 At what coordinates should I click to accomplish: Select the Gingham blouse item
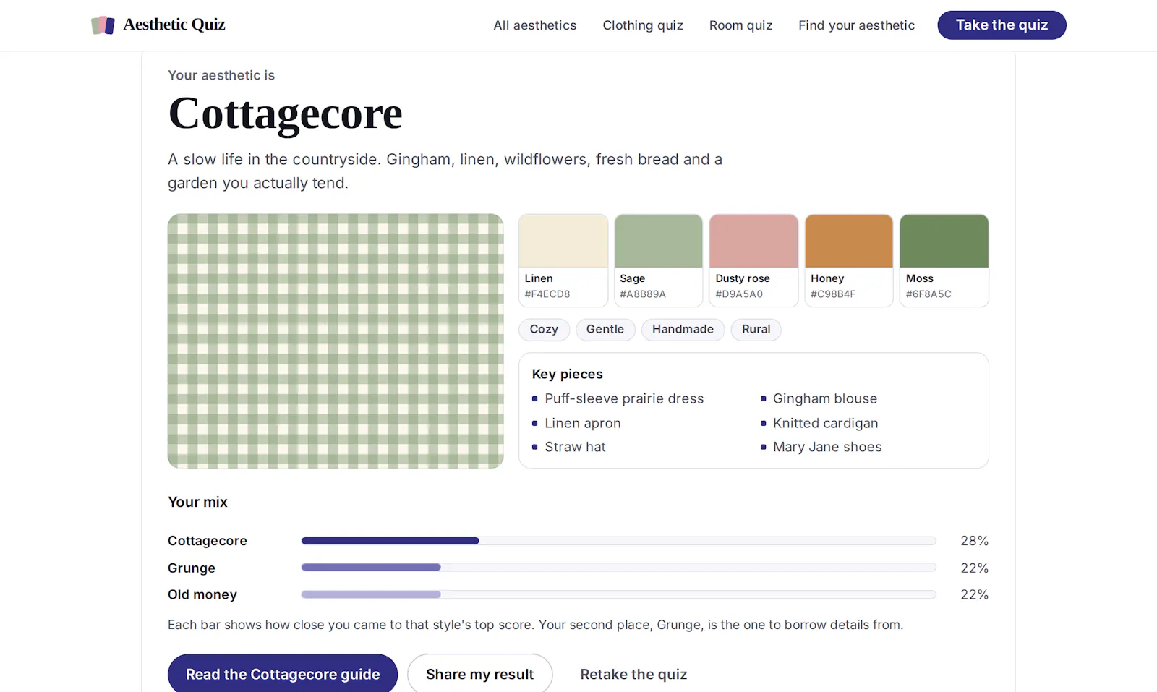pyautogui.click(x=825, y=399)
